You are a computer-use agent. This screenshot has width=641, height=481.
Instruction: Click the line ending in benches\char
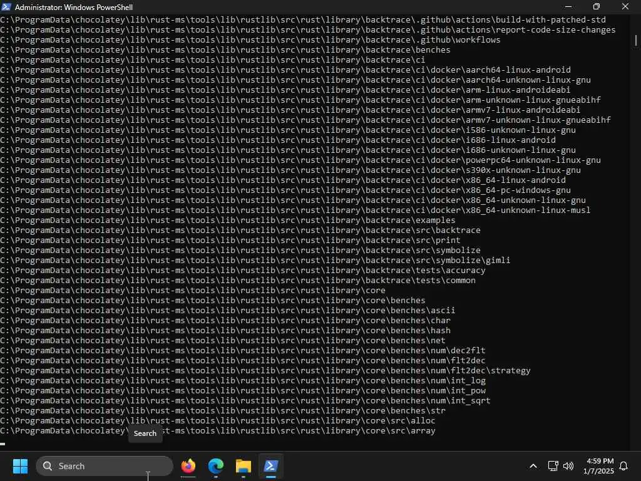point(225,320)
